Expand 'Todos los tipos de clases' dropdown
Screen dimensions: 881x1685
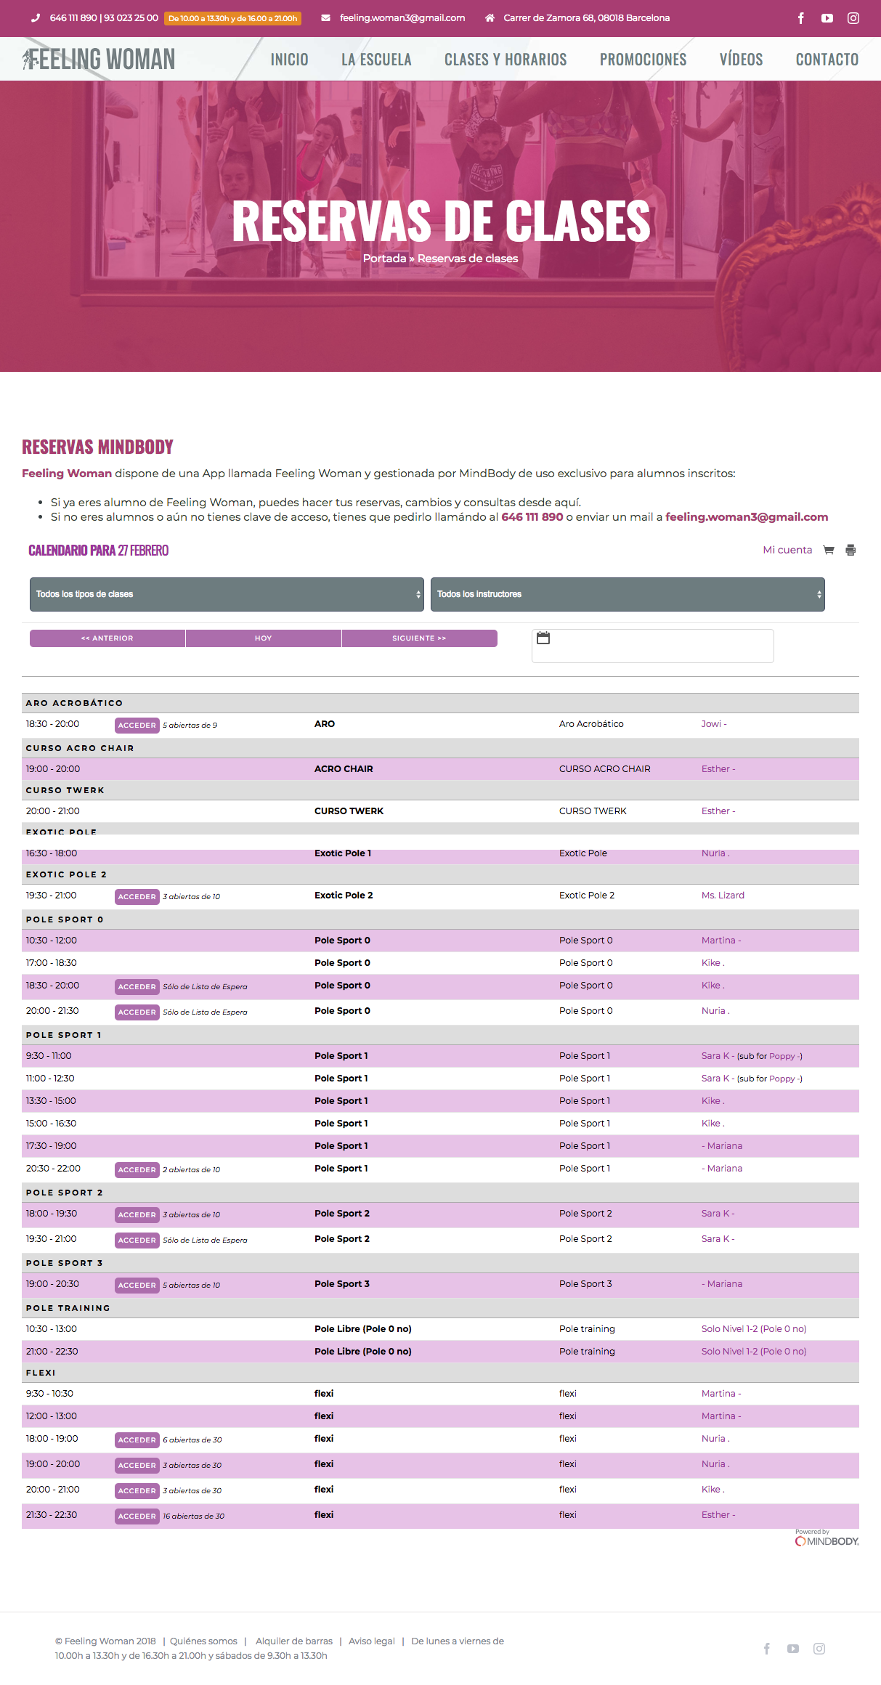(227, 594)
